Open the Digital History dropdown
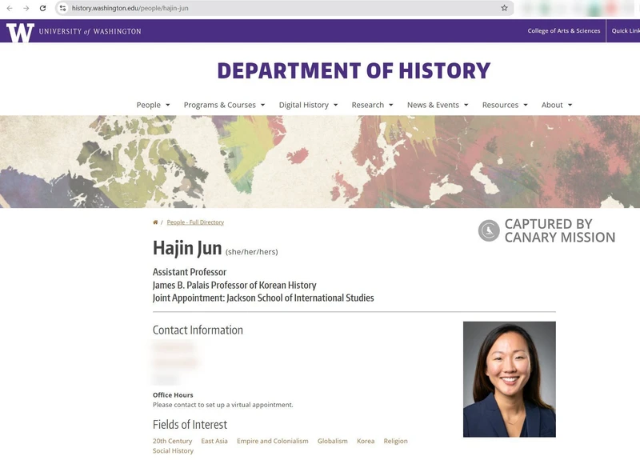The image size is (640, 460). tap(308, 105)
